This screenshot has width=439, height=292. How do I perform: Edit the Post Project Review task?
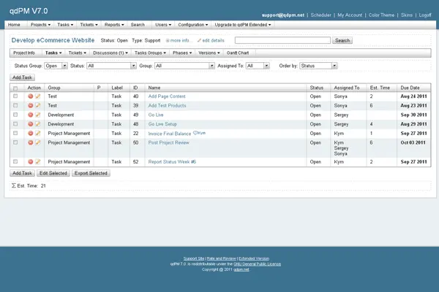37,143
